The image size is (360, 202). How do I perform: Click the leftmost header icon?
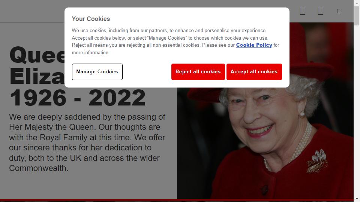coord(303,11)
